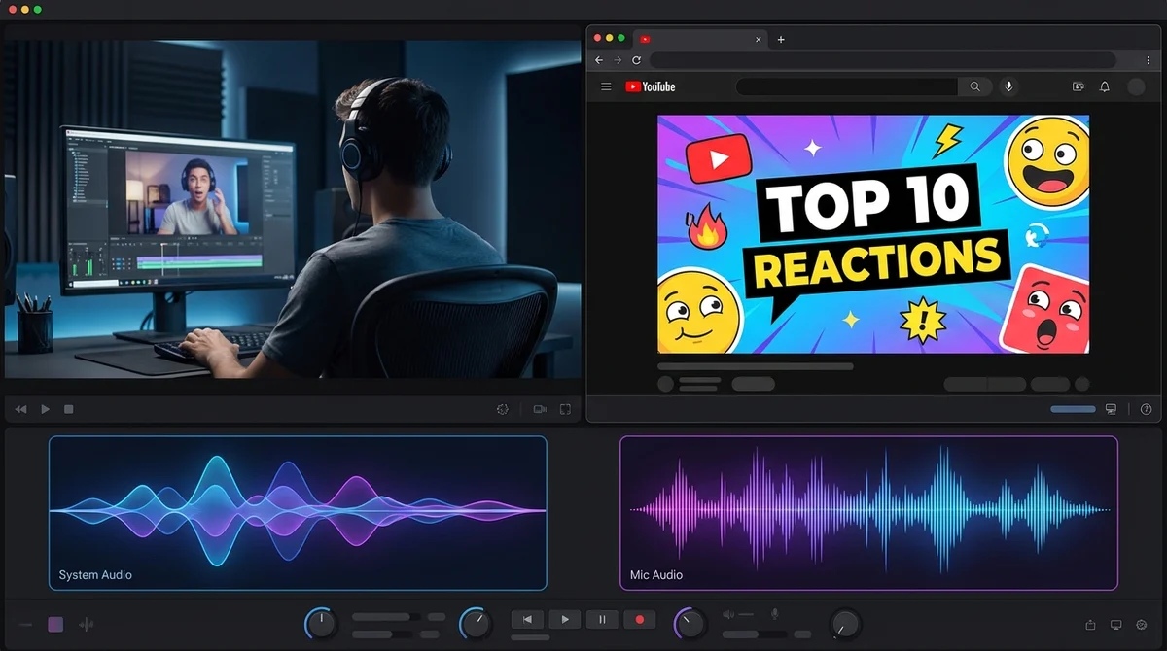Viewport: 1167px width, 651px height.
Task: Click the monitor icon at bottom right
Action: point(1115,624)
